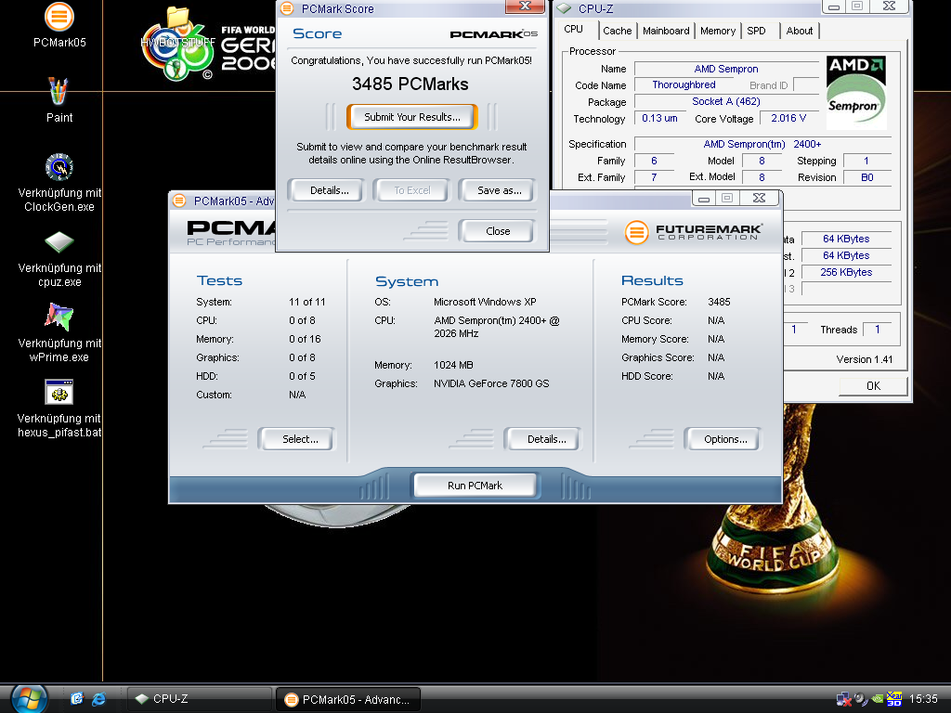Click the CPU-Z title bar icon
Image resolution: width=951 pixels, height=713 pixels.
point(564,8)
